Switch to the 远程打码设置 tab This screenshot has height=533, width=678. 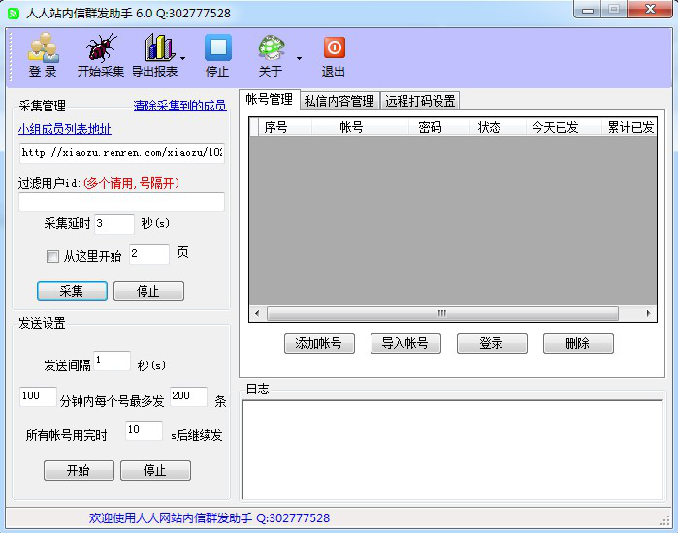point(420,101)
